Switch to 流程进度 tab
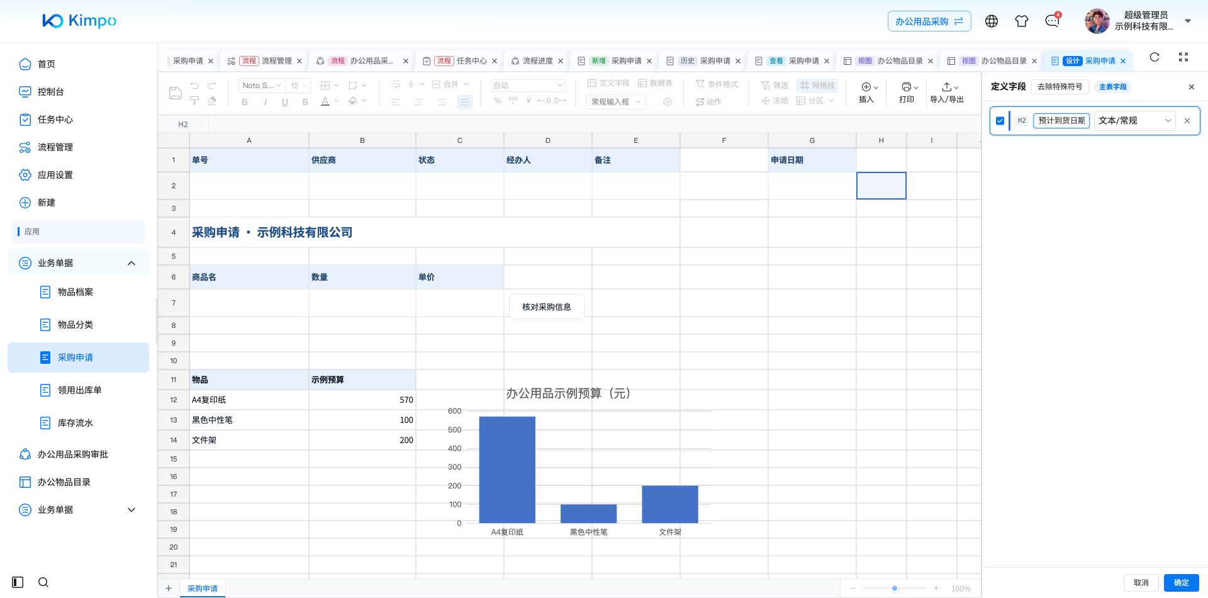The image size is (1208, 598). tap(537, 61)
